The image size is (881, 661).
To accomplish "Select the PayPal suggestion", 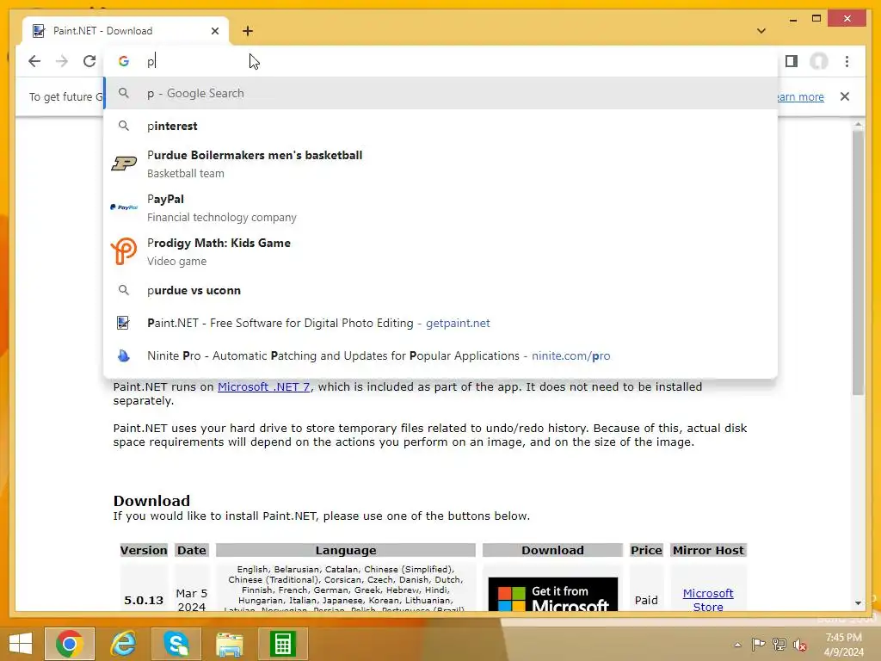I will click(x=440, y=207).
